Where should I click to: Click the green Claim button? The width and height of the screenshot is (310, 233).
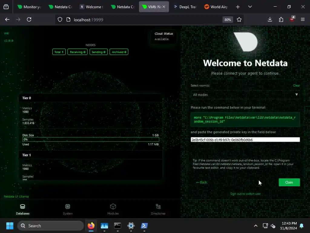coord(289,182)
